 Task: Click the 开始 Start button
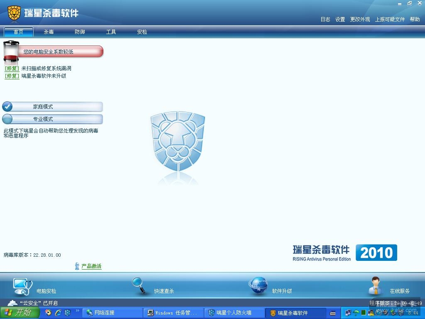click(x=20, y=313)
